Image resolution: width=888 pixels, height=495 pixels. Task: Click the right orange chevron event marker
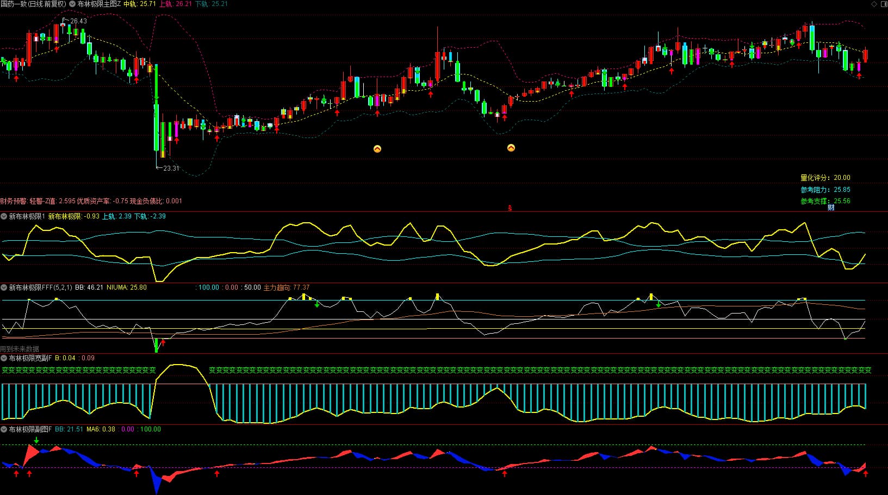(511, 148)
